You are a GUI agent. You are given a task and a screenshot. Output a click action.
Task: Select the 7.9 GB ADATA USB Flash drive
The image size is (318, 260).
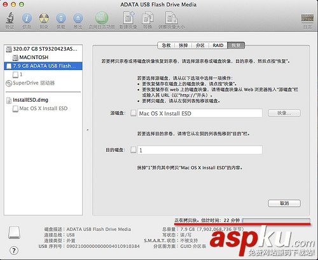[43, 66]
